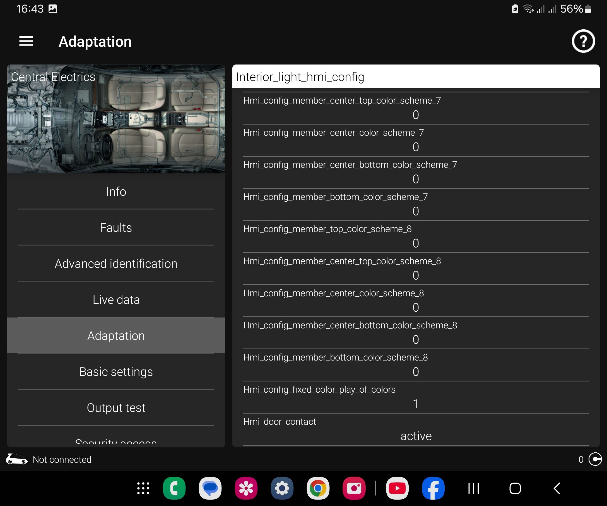Open the app drawer grid icon

point(143,488)
